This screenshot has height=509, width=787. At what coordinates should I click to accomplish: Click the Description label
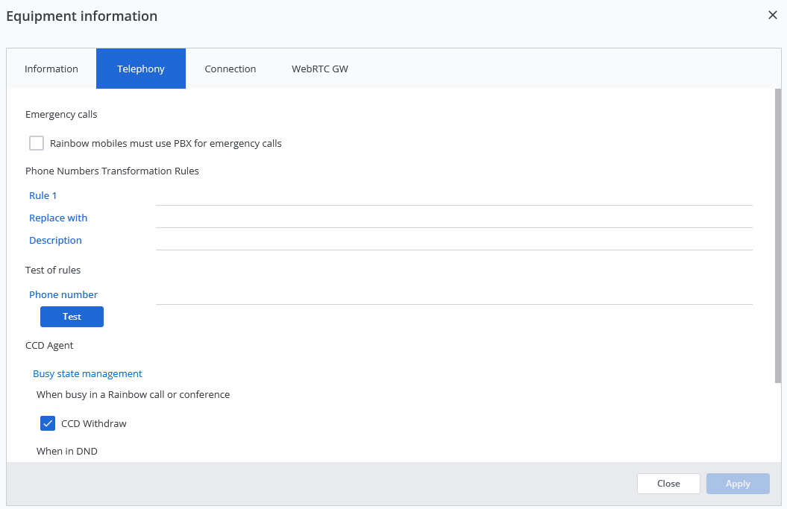tap(55, 240)
